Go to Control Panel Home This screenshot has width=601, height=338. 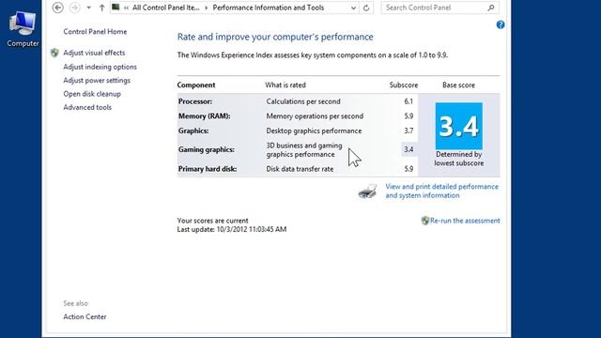click(95, 32)
